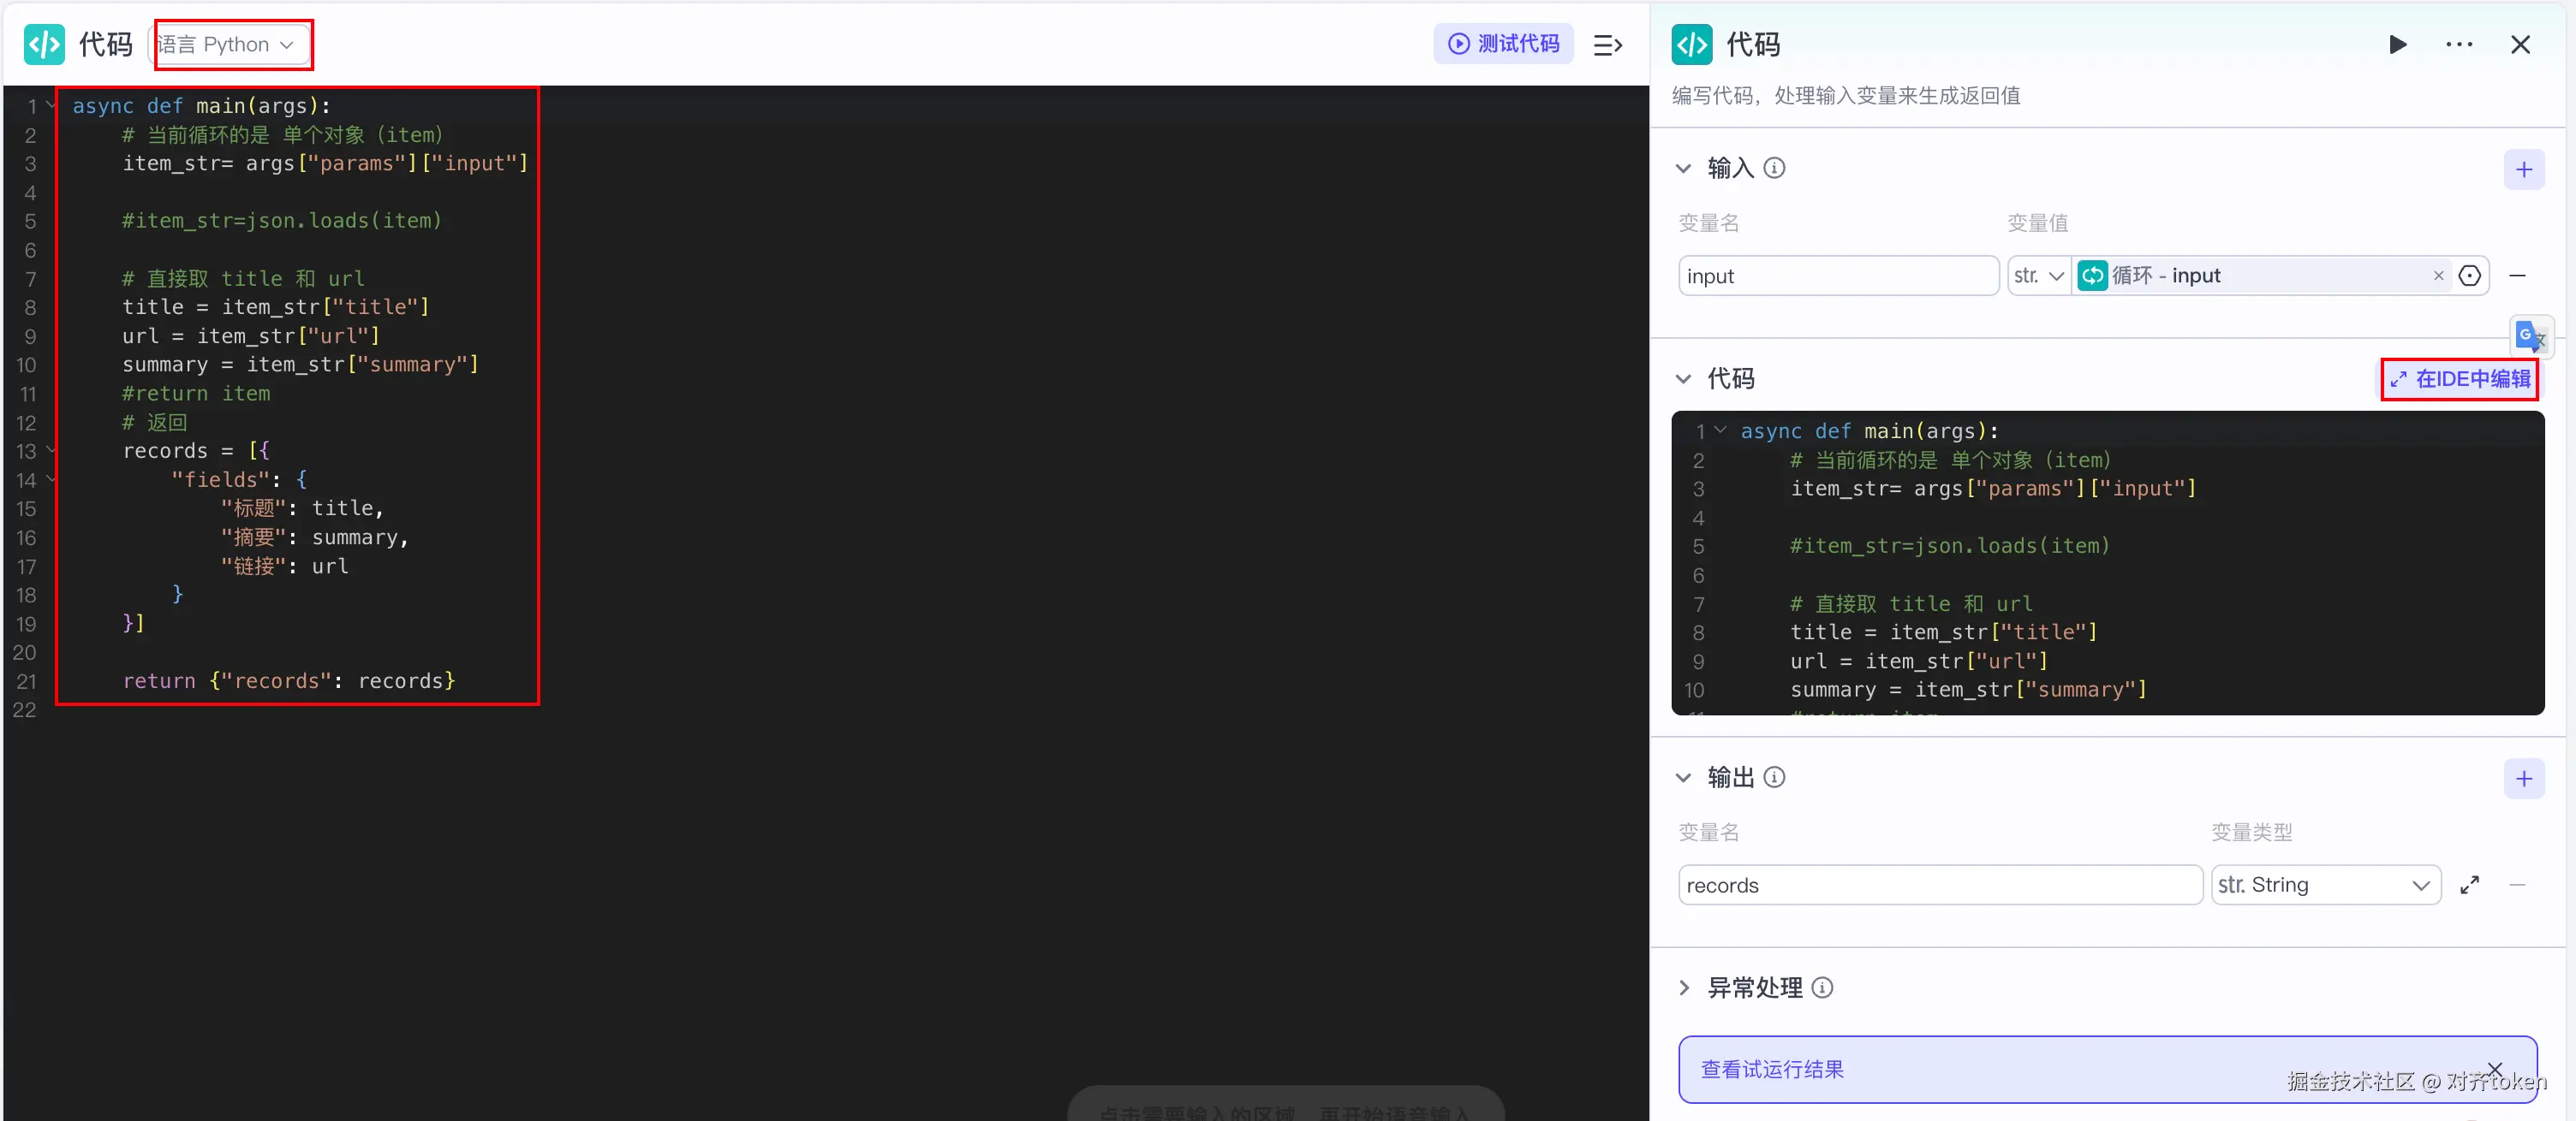Click 在IDE中编辑 edit in IDE button

click(x=2459, y=379)
